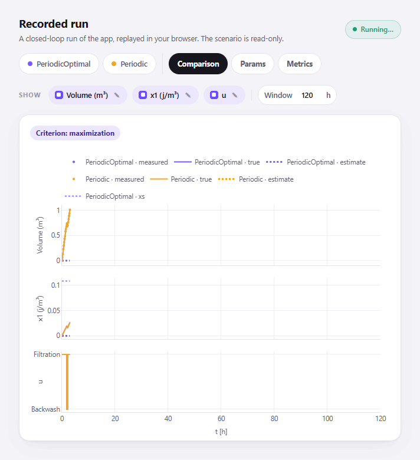Image resolution: width=420 pixels, height=460 pixels.
Task: Click the x1 checkbox square icon
Action: [143, 95]
